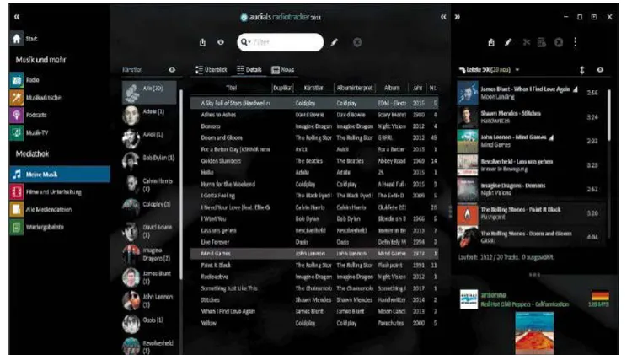Sort by the Künstler column header
The width and height of the screenshot is (632, 355).
313,88
